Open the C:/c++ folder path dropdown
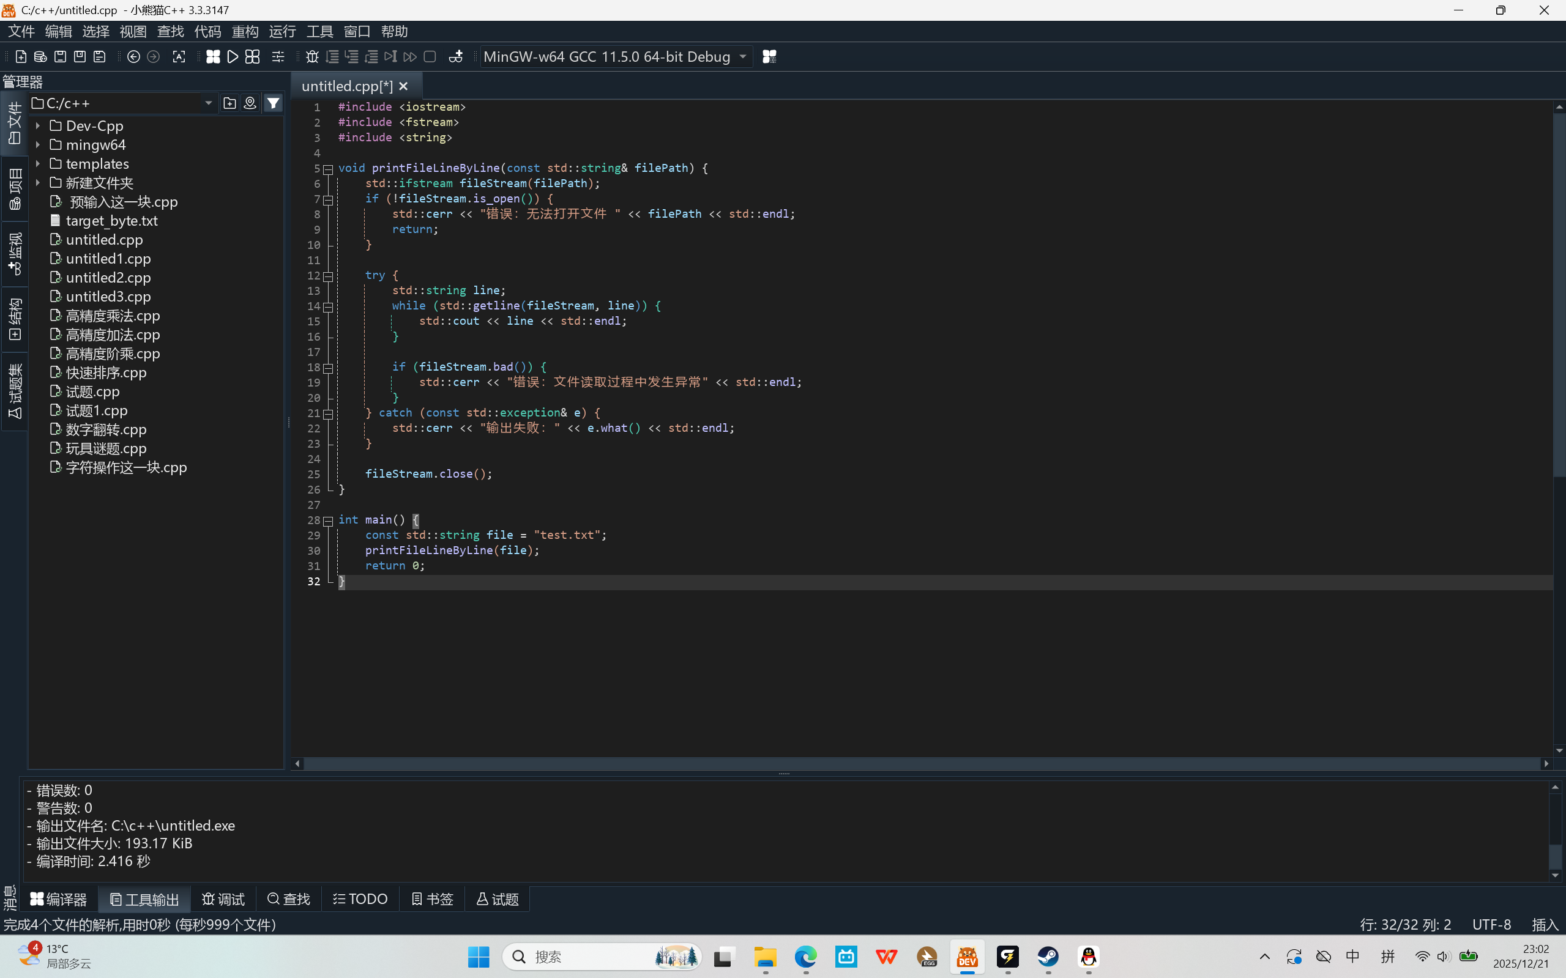1566x978 pixels. [x=208, y=103]
